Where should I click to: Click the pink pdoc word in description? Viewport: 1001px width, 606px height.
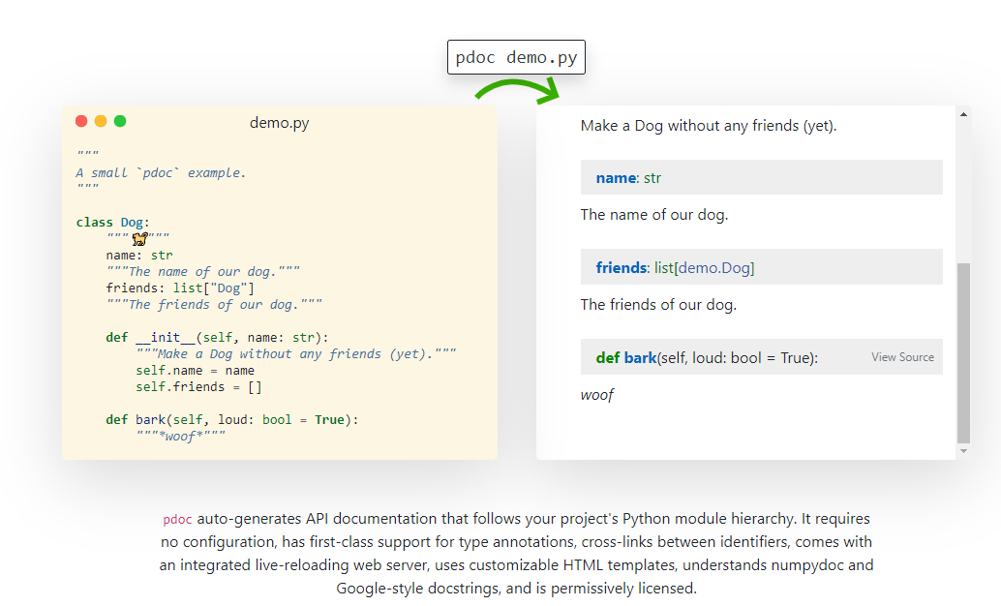(177, 519)
